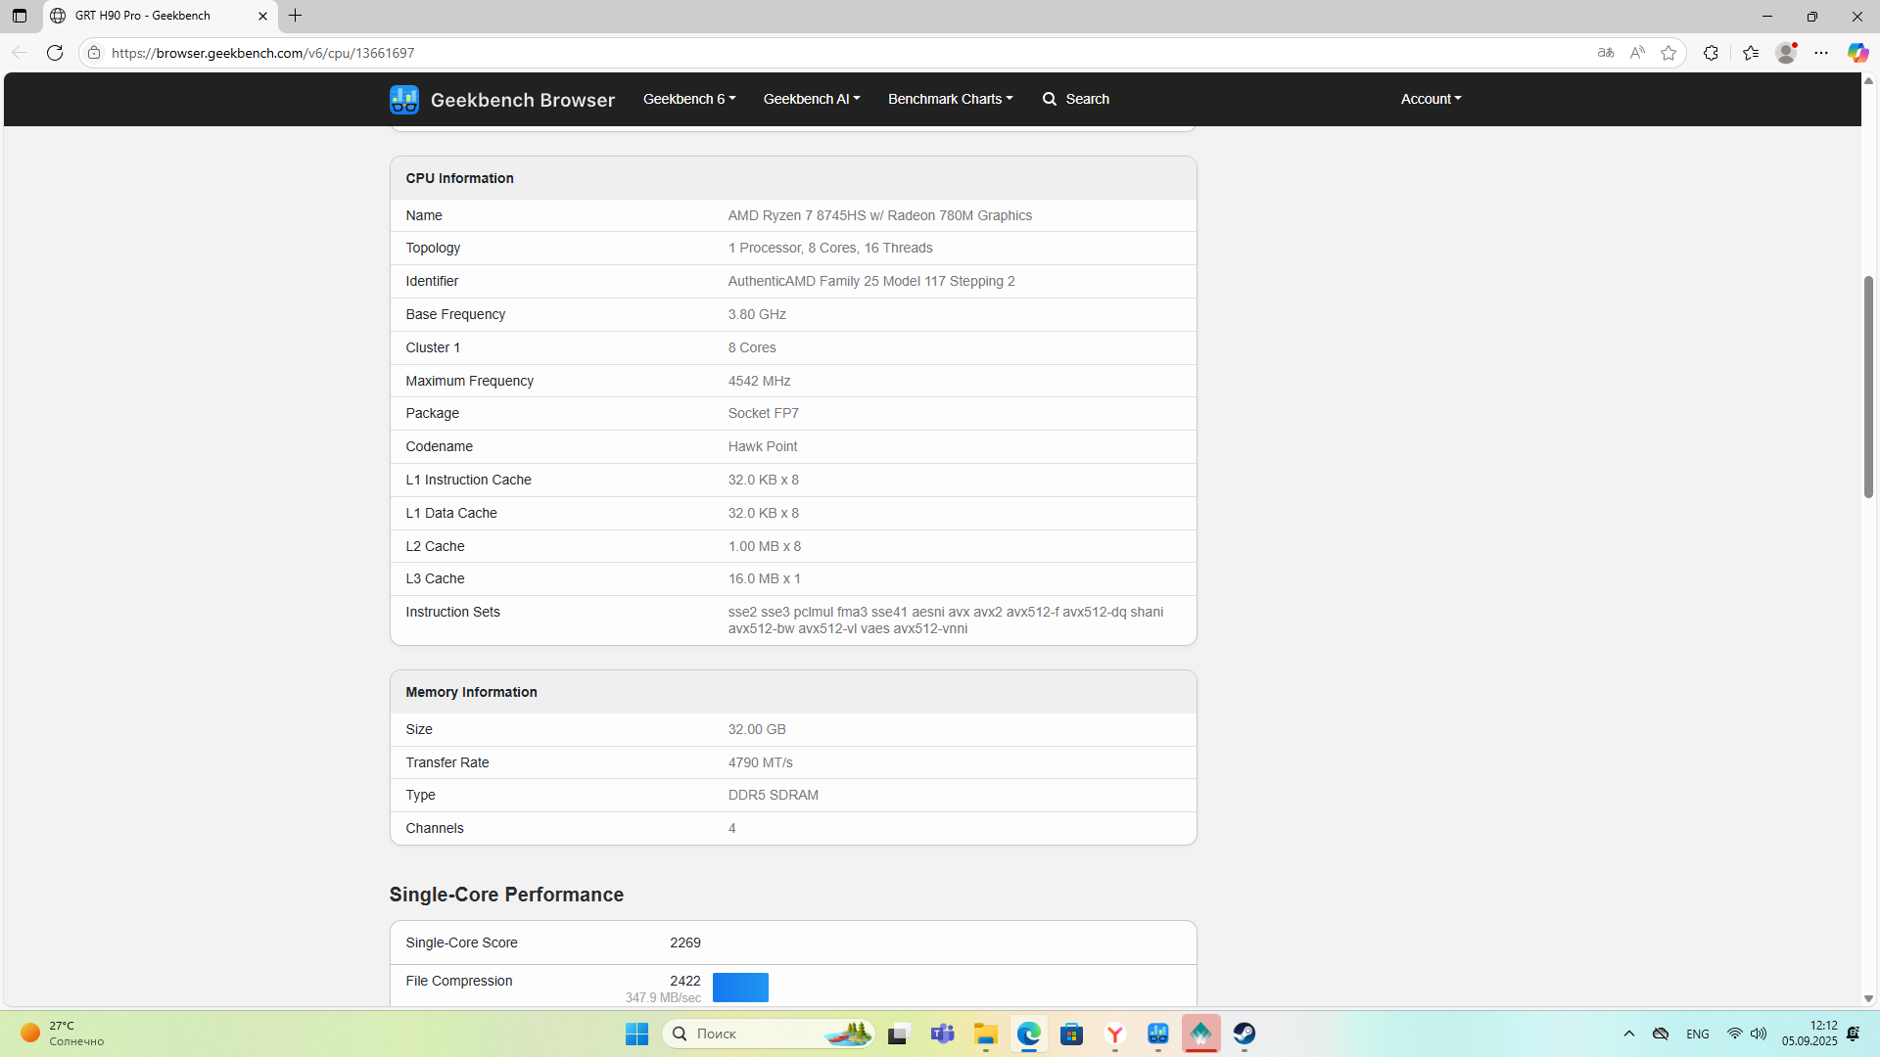Open browser extensions puzzle icon
This screenshot has width=1880, height=1057.
[1711, 53]
